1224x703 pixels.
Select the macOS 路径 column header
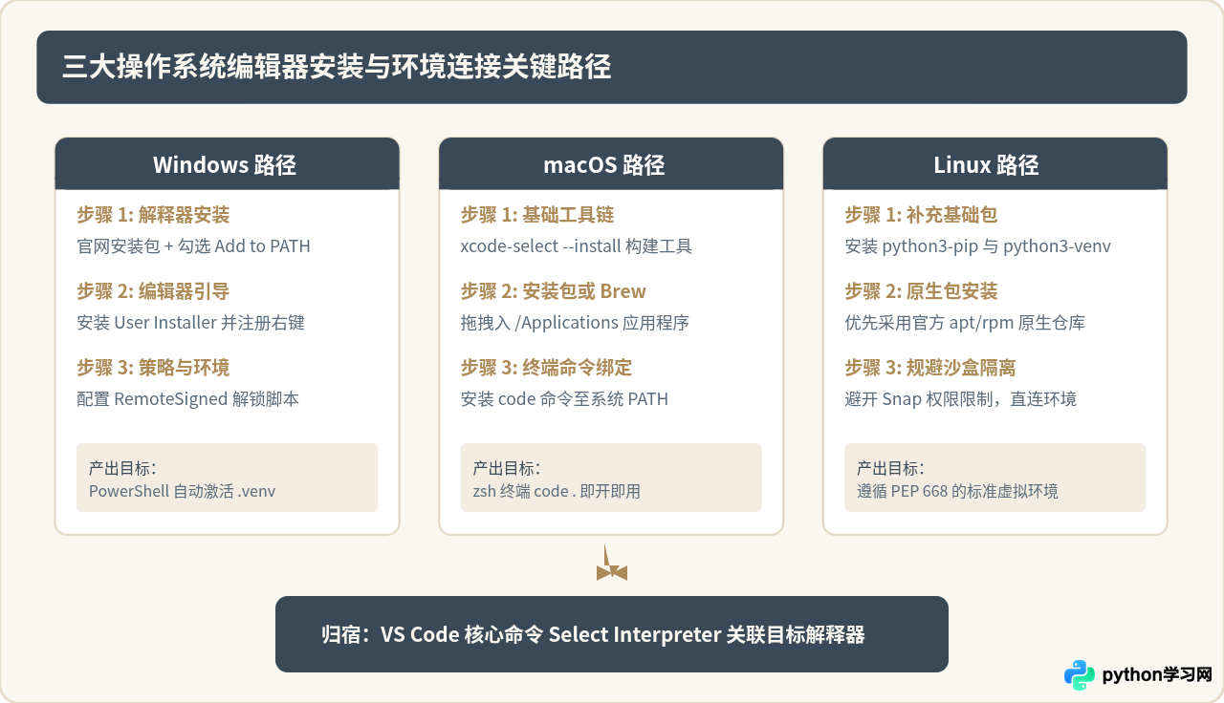tap(611, 164)
